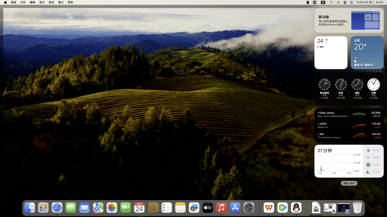Open the Apple menu
This screenshot has width=387, height=217.
pyautogui.click(x=5, y=2)
